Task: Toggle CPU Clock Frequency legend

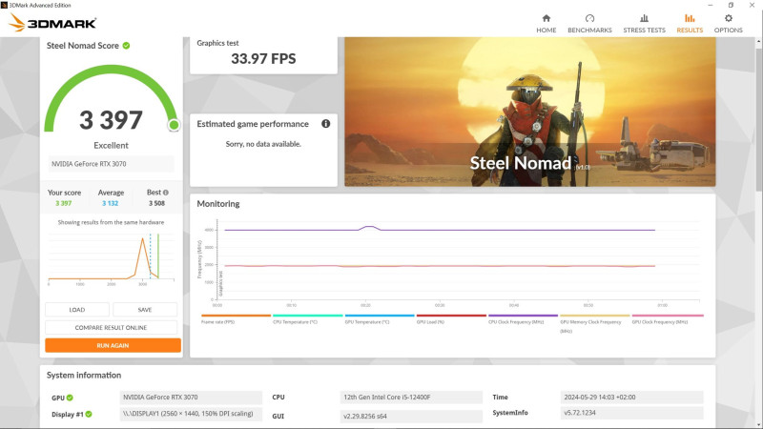Action: coord(523,319)
